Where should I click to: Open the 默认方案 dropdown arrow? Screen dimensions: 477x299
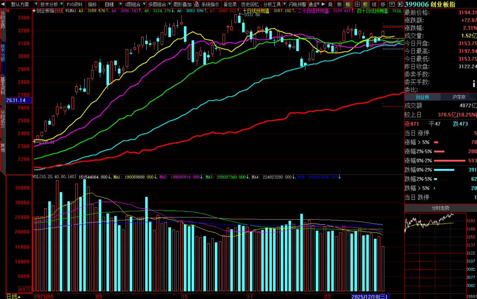(x=36, y=4)
